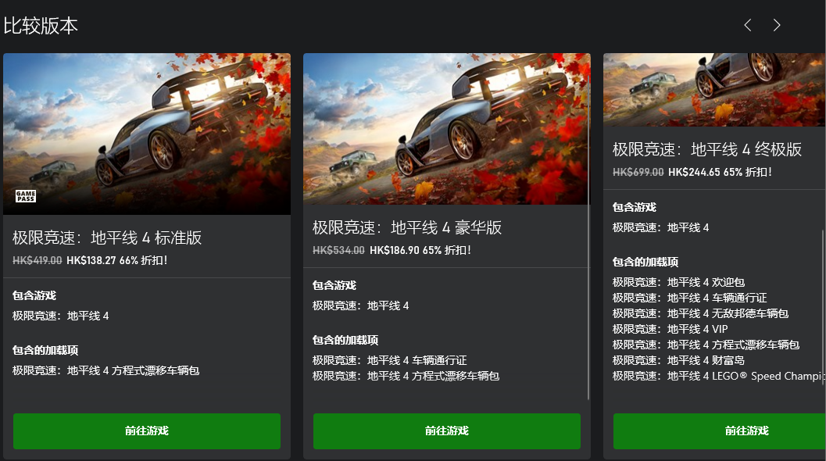Click the previous arrow in edition carousel

click(748, 25)
